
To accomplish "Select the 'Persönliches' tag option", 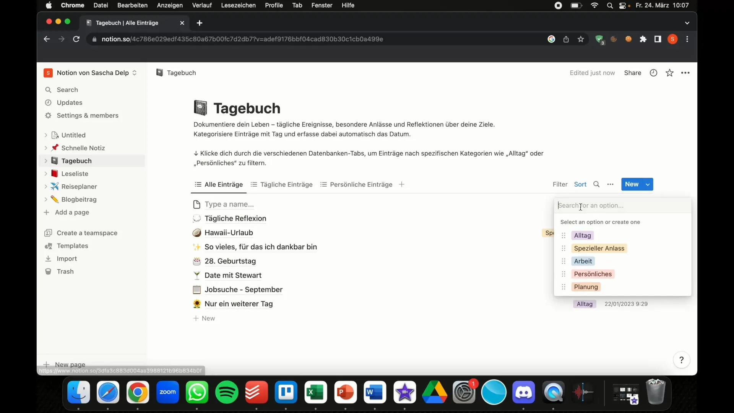I will [x=593, y=273].
